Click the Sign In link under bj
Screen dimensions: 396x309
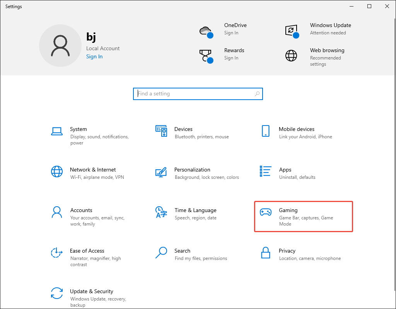pyautogui.click(x=94, y=57)
